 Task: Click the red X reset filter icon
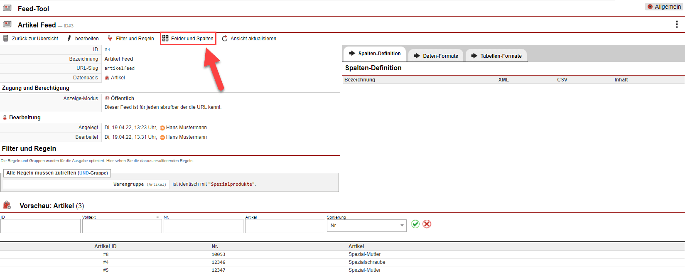427,224
